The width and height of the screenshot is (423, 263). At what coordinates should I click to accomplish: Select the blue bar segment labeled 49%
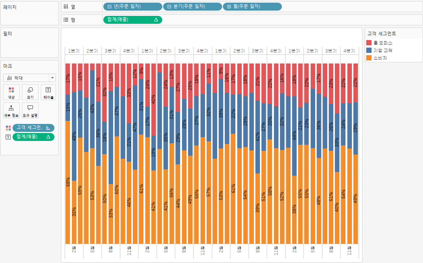pos(74,136)
